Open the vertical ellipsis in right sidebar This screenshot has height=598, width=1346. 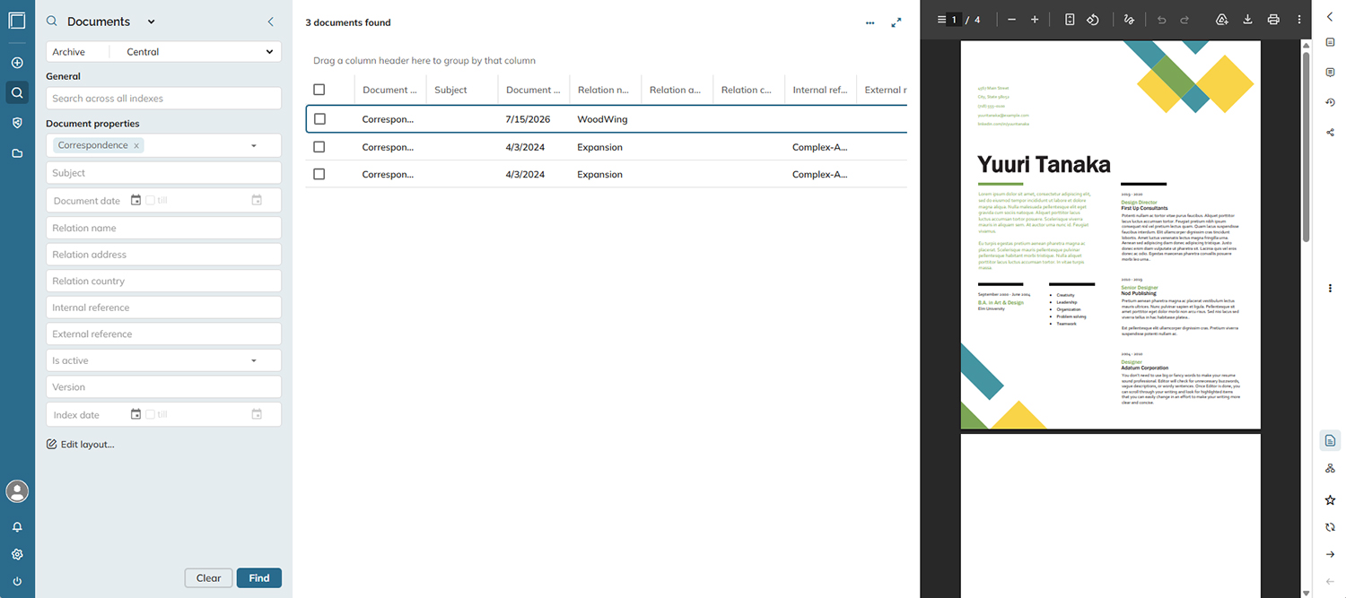tap(1330, 288)
